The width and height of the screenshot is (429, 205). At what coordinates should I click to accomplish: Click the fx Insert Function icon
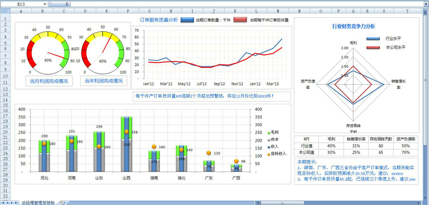[x=67, y=4]
